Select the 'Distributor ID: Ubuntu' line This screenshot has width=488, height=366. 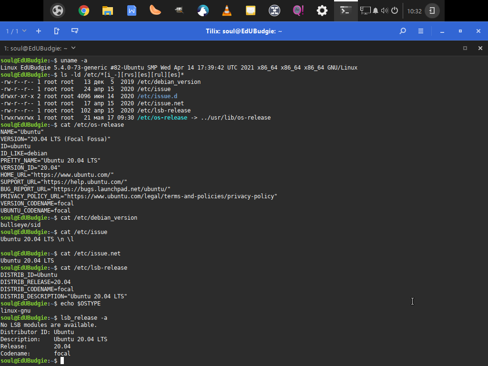[37, 332]
